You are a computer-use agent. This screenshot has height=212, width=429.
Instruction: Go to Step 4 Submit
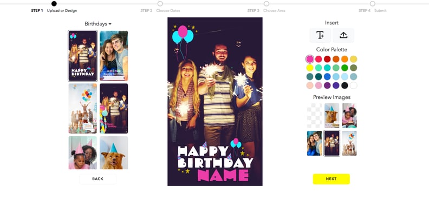[x=372, y=4]
